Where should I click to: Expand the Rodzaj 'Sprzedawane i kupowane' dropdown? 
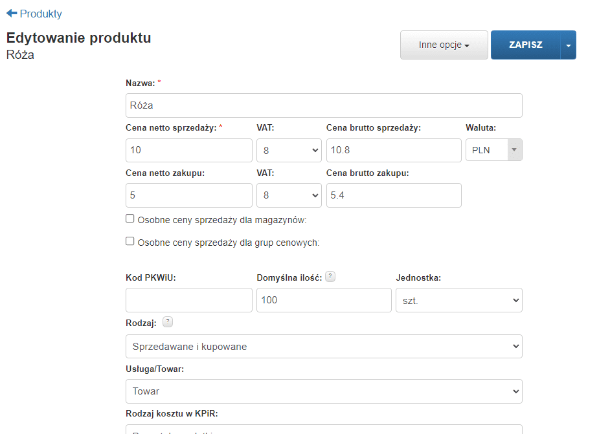point(324,347)
